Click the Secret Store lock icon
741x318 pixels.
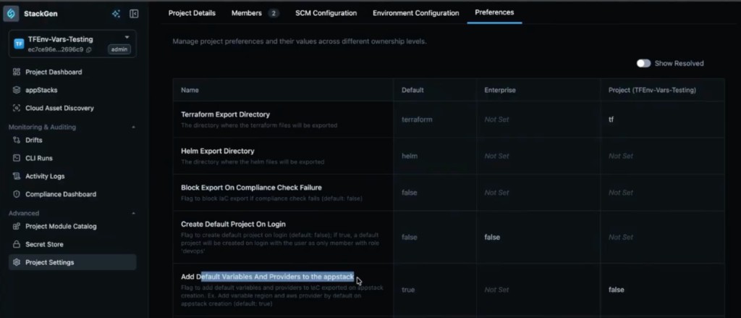pos(17,244)
